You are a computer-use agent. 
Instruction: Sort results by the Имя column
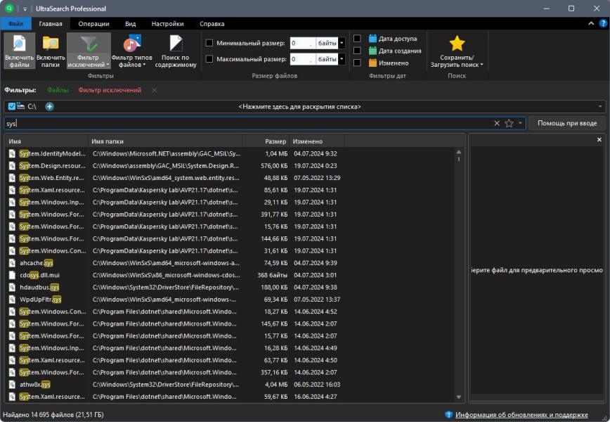[x=47, y=141]
